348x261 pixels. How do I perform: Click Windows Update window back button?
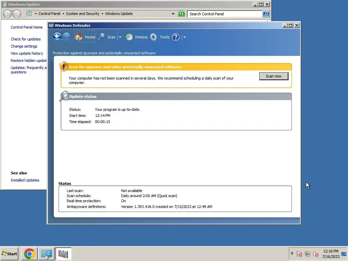(x=7, y=14)
